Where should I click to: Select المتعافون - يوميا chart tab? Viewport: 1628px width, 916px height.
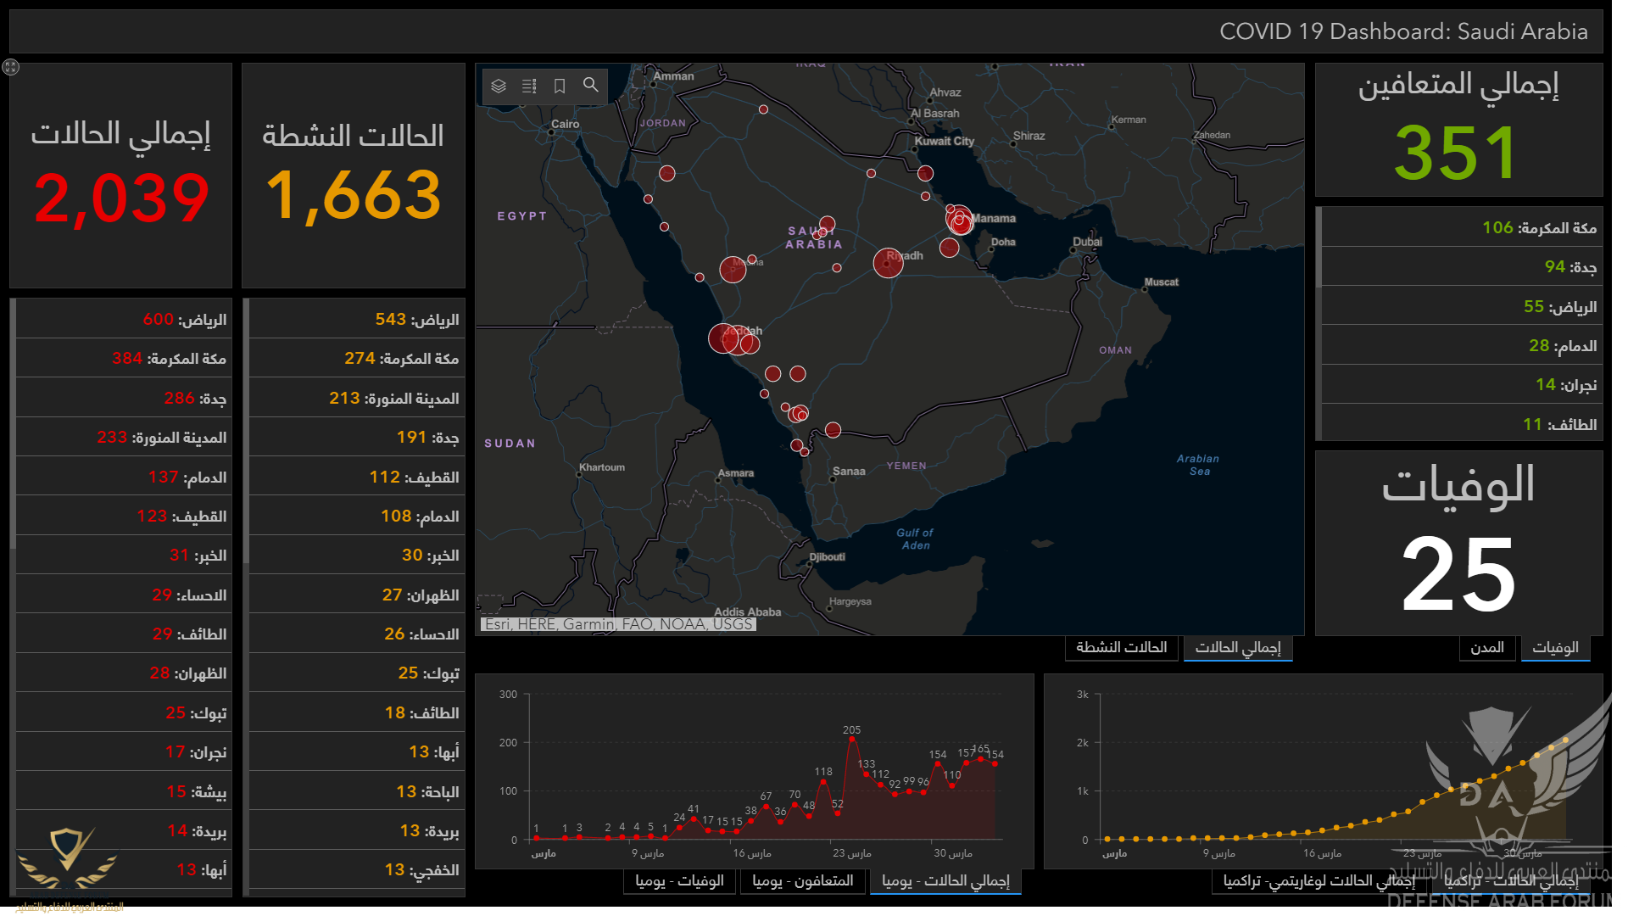tap(802, 881)
